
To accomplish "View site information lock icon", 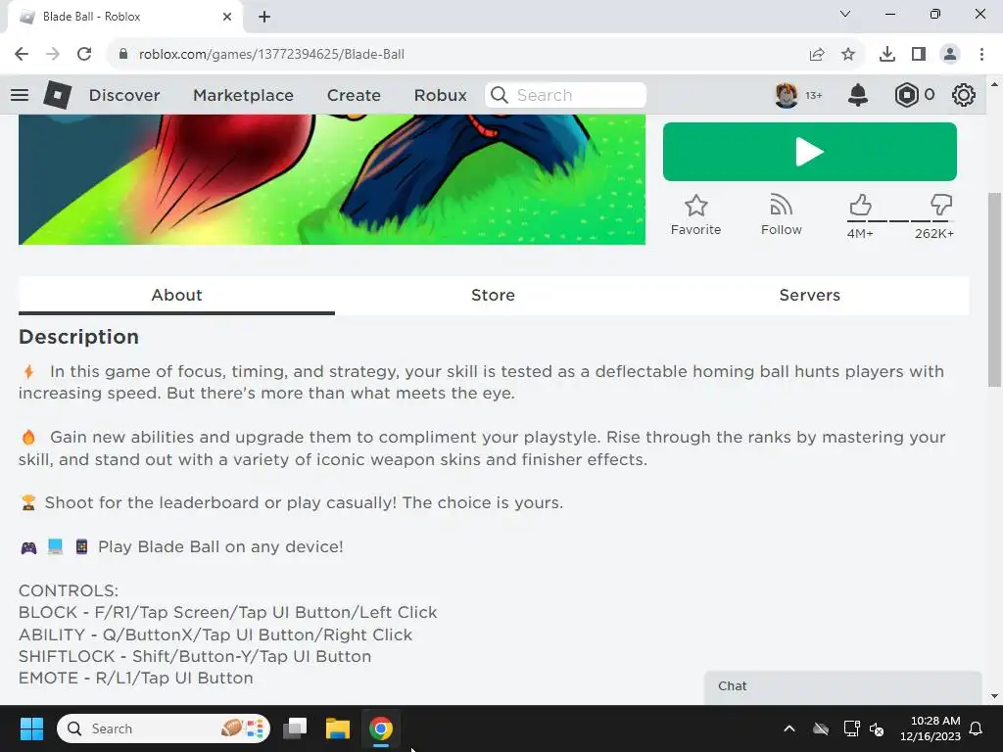I will pos(123,54).
